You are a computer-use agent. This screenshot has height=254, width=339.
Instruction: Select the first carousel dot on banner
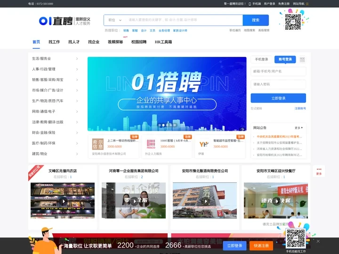coord(160,125)
